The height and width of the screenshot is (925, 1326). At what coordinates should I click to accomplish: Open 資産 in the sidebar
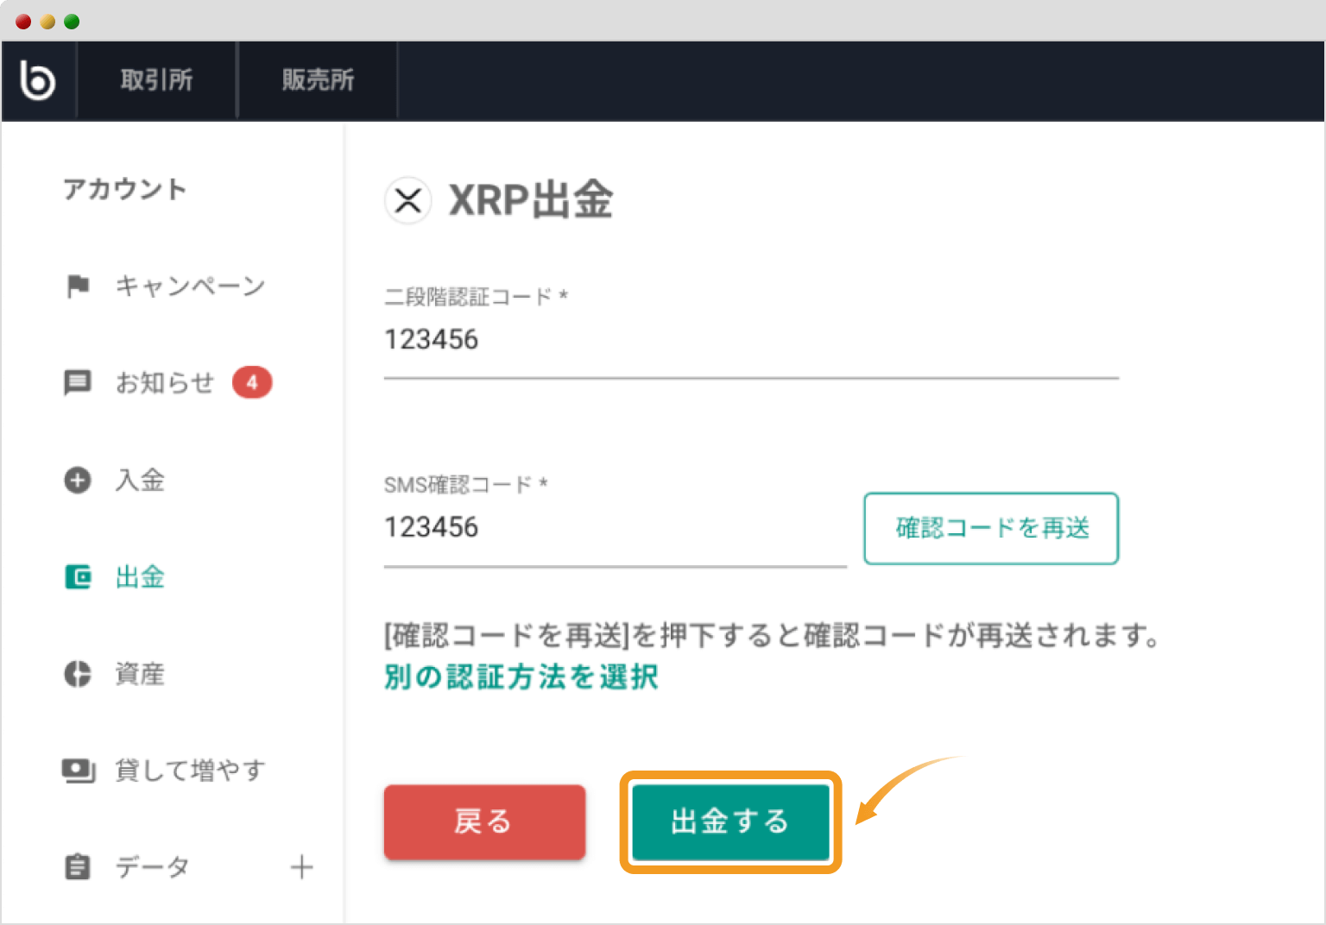140,674
